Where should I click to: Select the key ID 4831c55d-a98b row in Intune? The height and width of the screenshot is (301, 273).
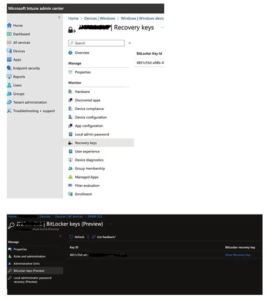(x=149, y=63)
